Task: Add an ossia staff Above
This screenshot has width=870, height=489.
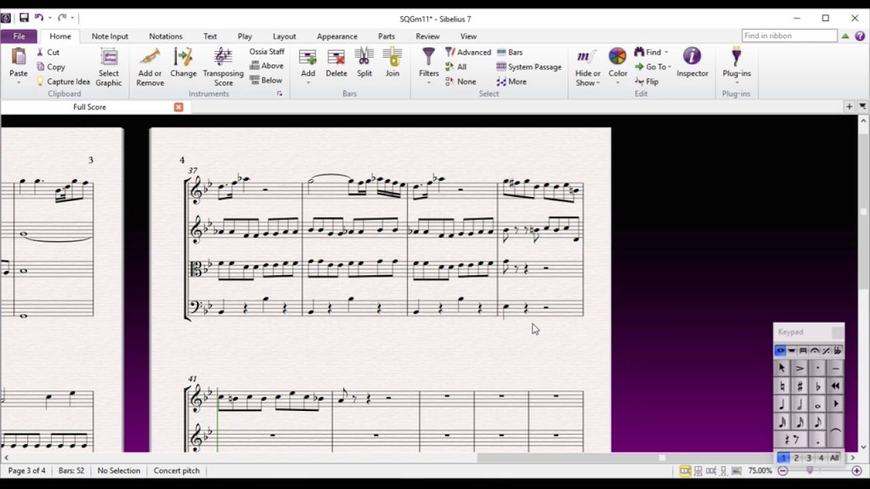Action: [266, 66]
